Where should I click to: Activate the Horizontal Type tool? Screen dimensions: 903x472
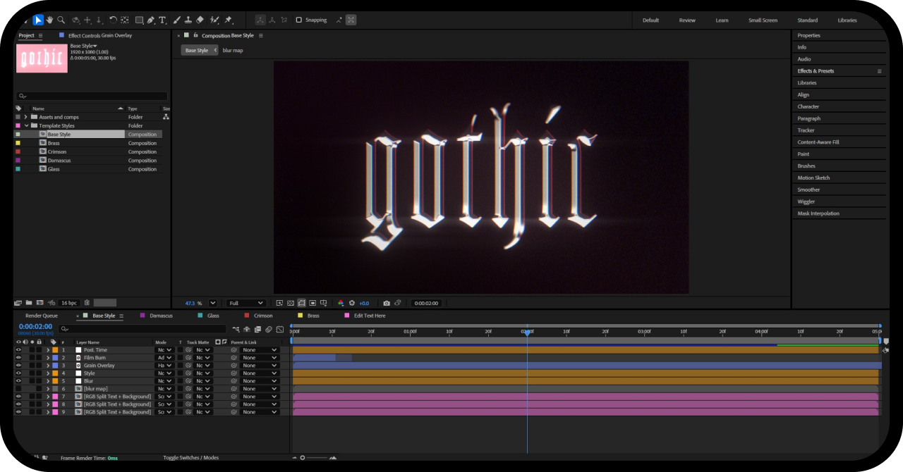(x=163, y=20)
